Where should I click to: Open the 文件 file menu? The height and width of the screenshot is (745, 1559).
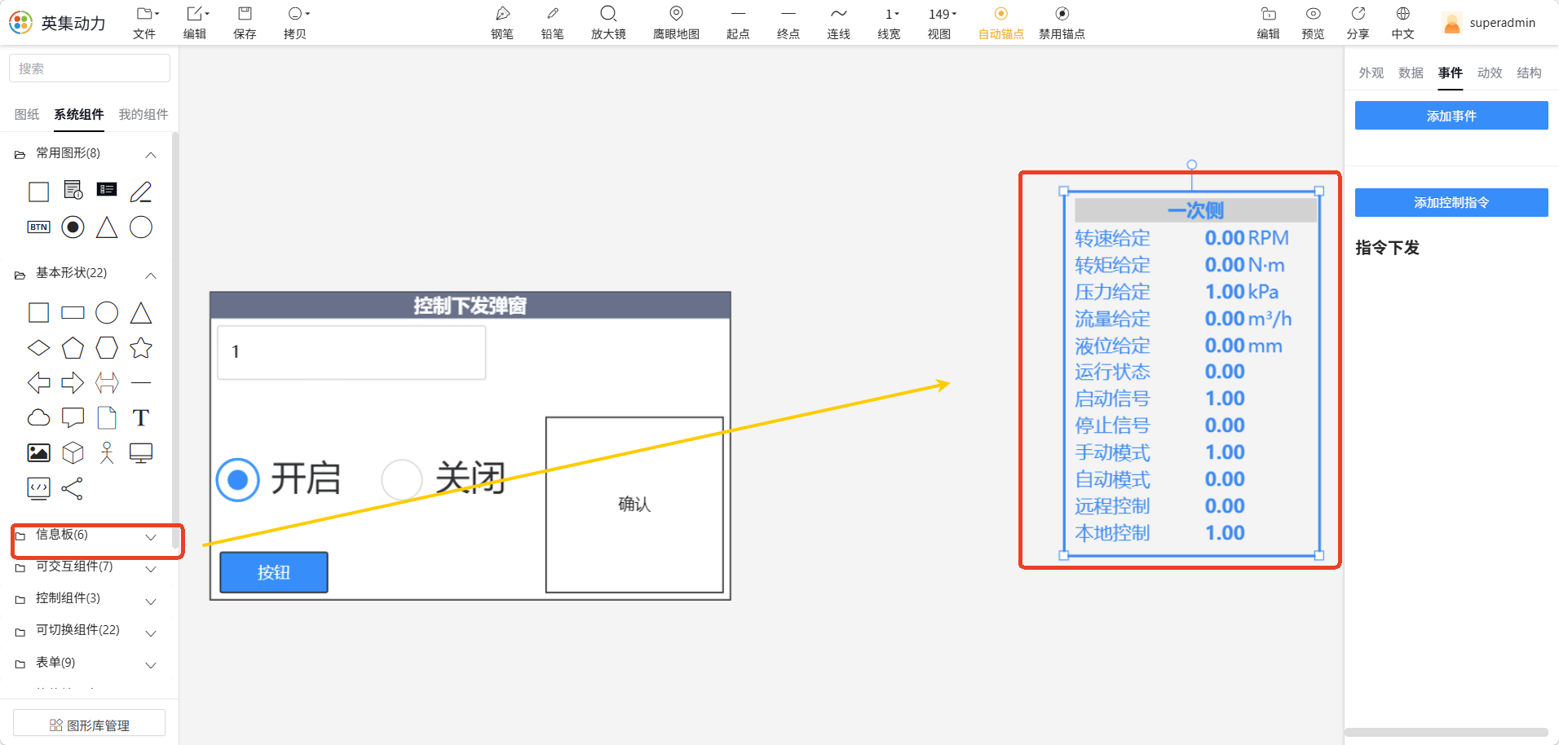click(x=145, y=22)
